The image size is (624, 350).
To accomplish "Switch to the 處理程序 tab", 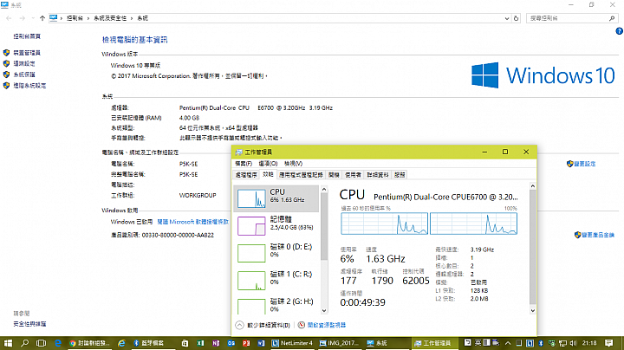I will (x=246, y=175).
